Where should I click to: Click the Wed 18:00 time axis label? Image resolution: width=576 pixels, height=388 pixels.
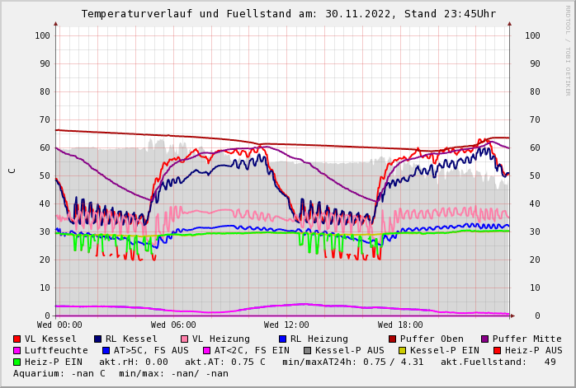tap(400, 325)
